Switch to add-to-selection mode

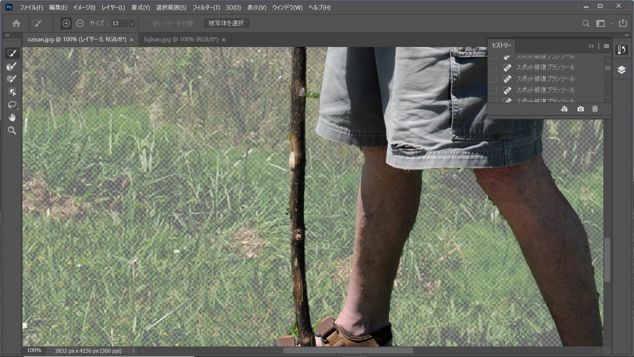[x=66, y=23]
